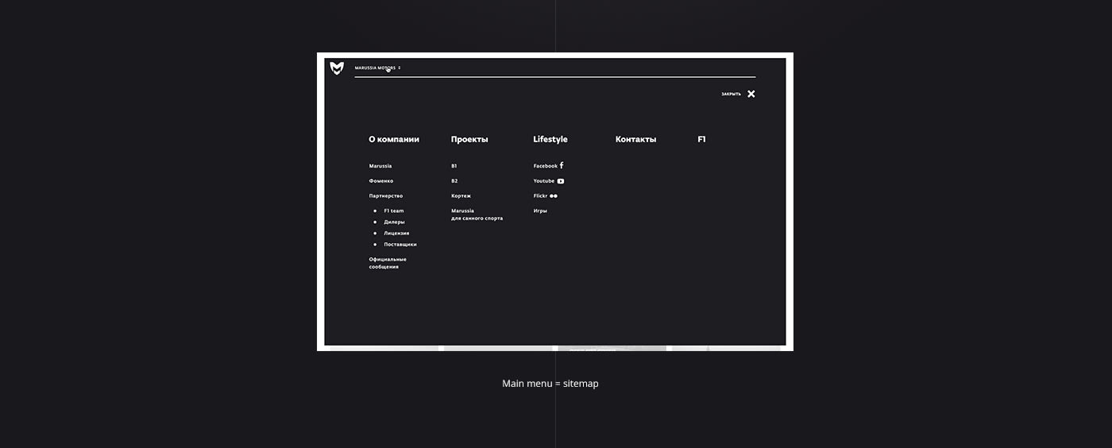Screen dimensions: 1112x448
Task: Click the Marussia link under О компании
Action: point(380,166)
